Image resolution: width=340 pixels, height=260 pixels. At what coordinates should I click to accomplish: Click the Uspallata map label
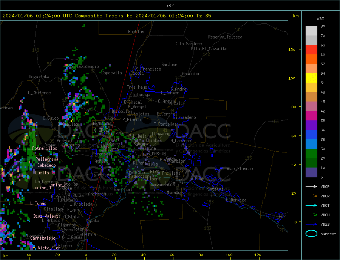[x=39, y=77]
